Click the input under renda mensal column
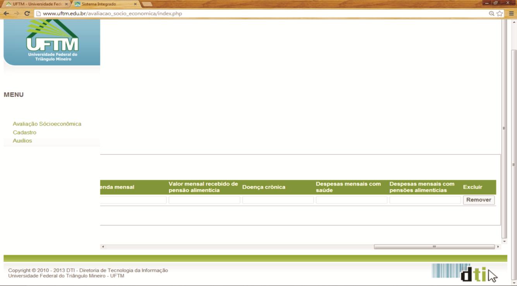Viewport: 517px width, 286px height. [133, 200]
